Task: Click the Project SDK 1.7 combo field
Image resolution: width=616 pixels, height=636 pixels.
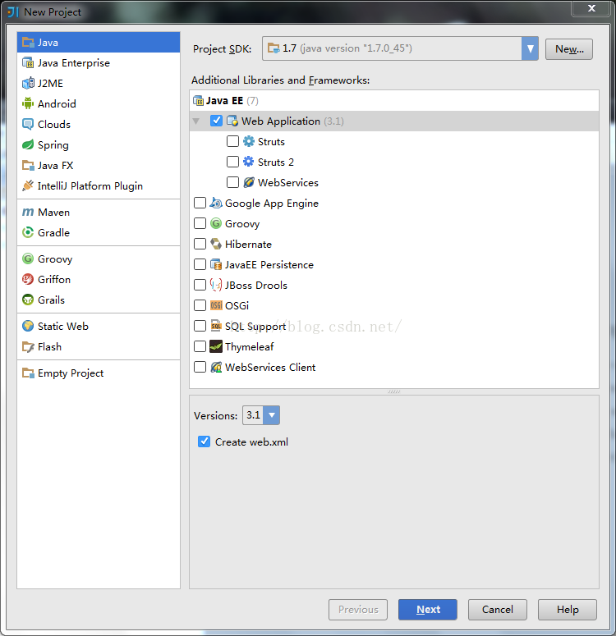Action: pyautogui.click(x=400, y=48)
